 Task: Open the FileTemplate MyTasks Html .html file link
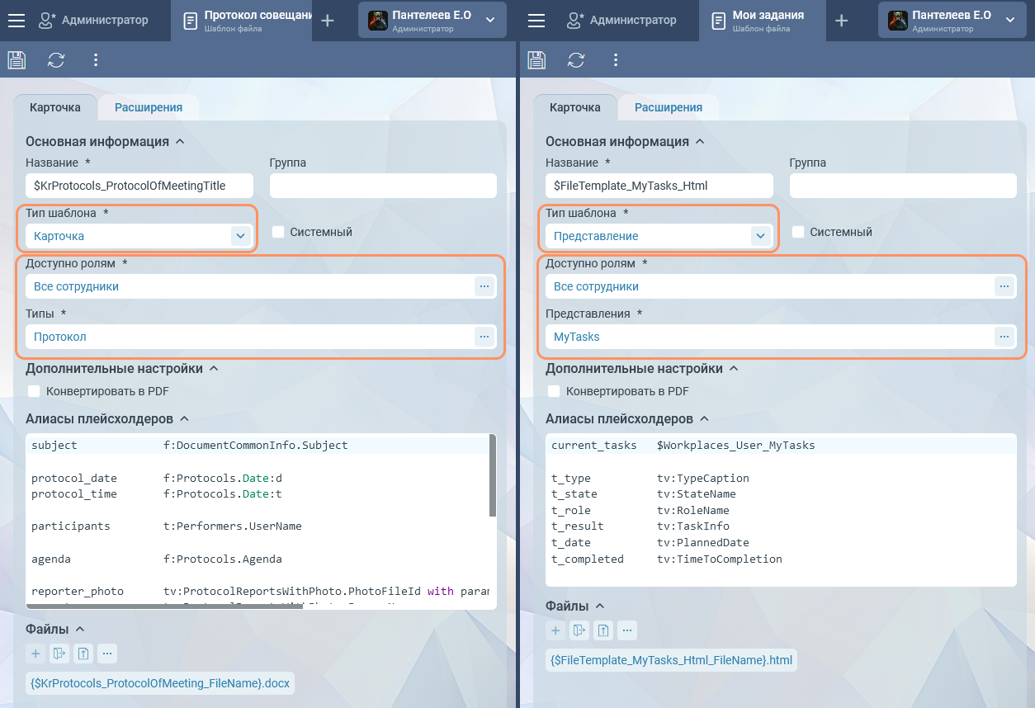(671, 660)
